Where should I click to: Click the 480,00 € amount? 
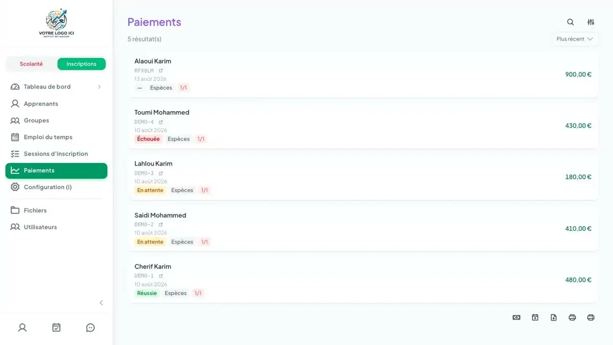coord(578,280)
